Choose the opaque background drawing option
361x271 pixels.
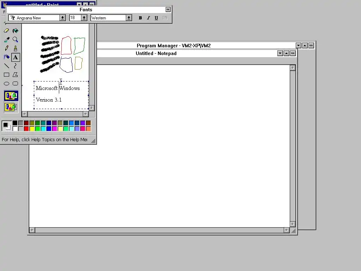click(11, 96)
